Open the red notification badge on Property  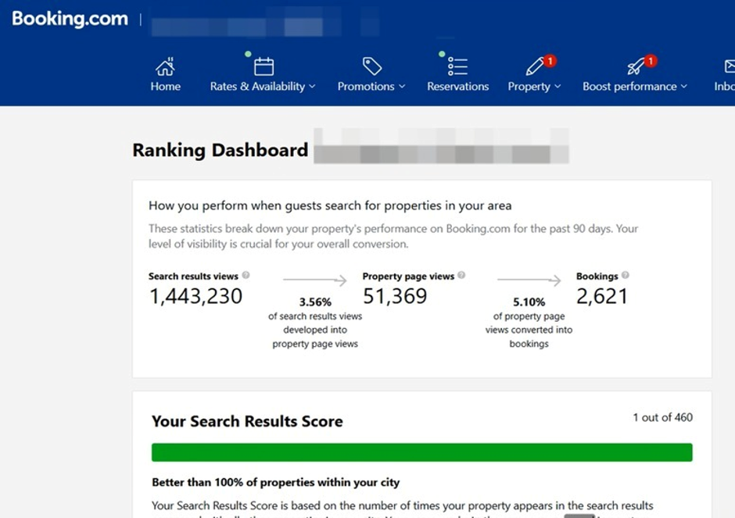[550, 61]
